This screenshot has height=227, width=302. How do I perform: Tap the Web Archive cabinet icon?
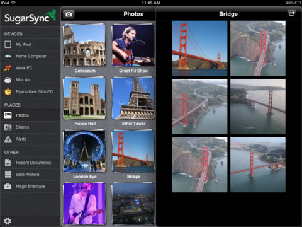(x=8, y=174)
